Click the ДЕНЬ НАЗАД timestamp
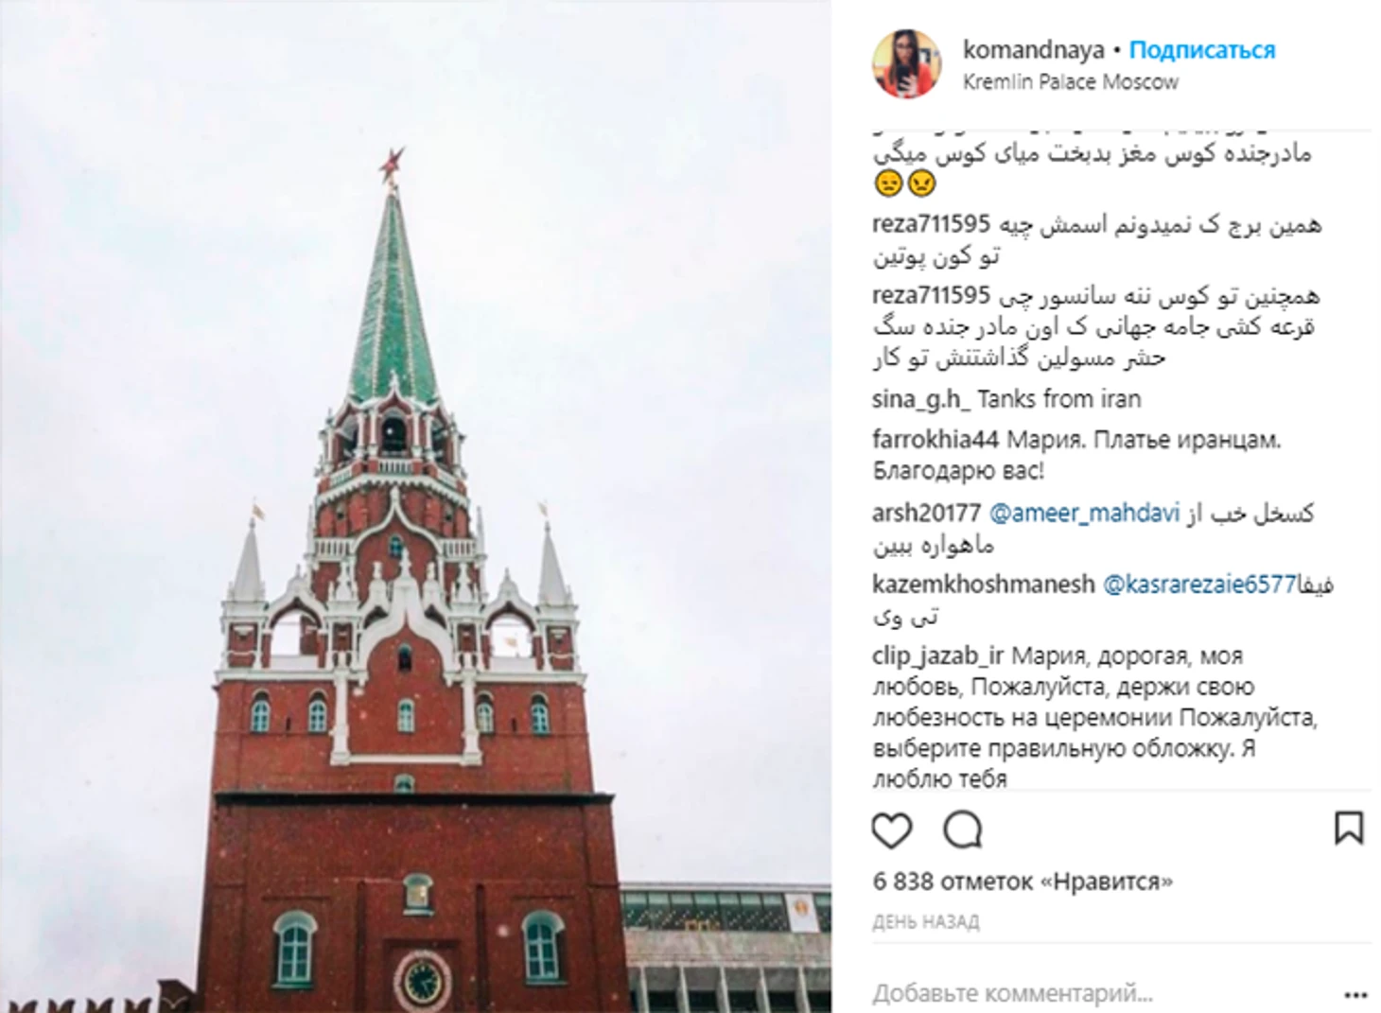Image resolution: width=1381 pixels, height=1013 pixels. point(926,921)
